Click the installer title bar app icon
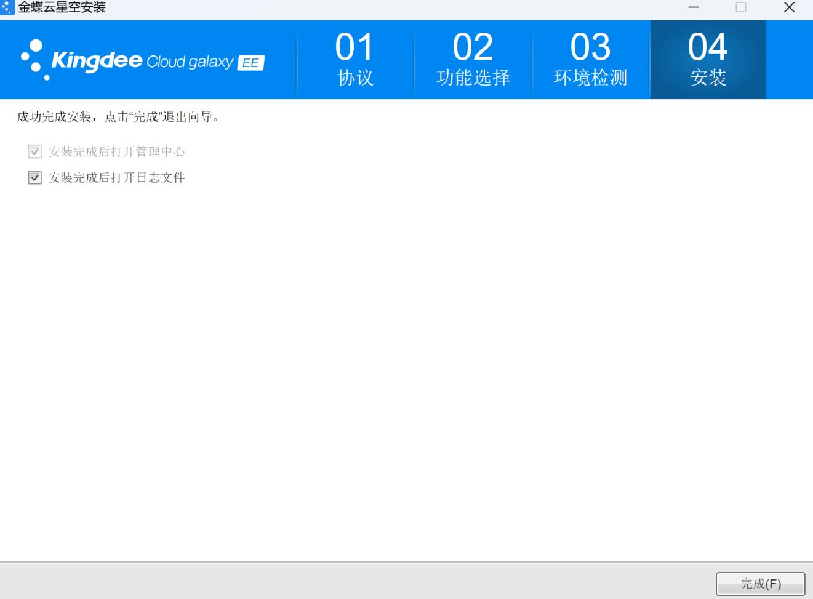Image resolution: width=813 pixels, height=599 pixels. 7,7
